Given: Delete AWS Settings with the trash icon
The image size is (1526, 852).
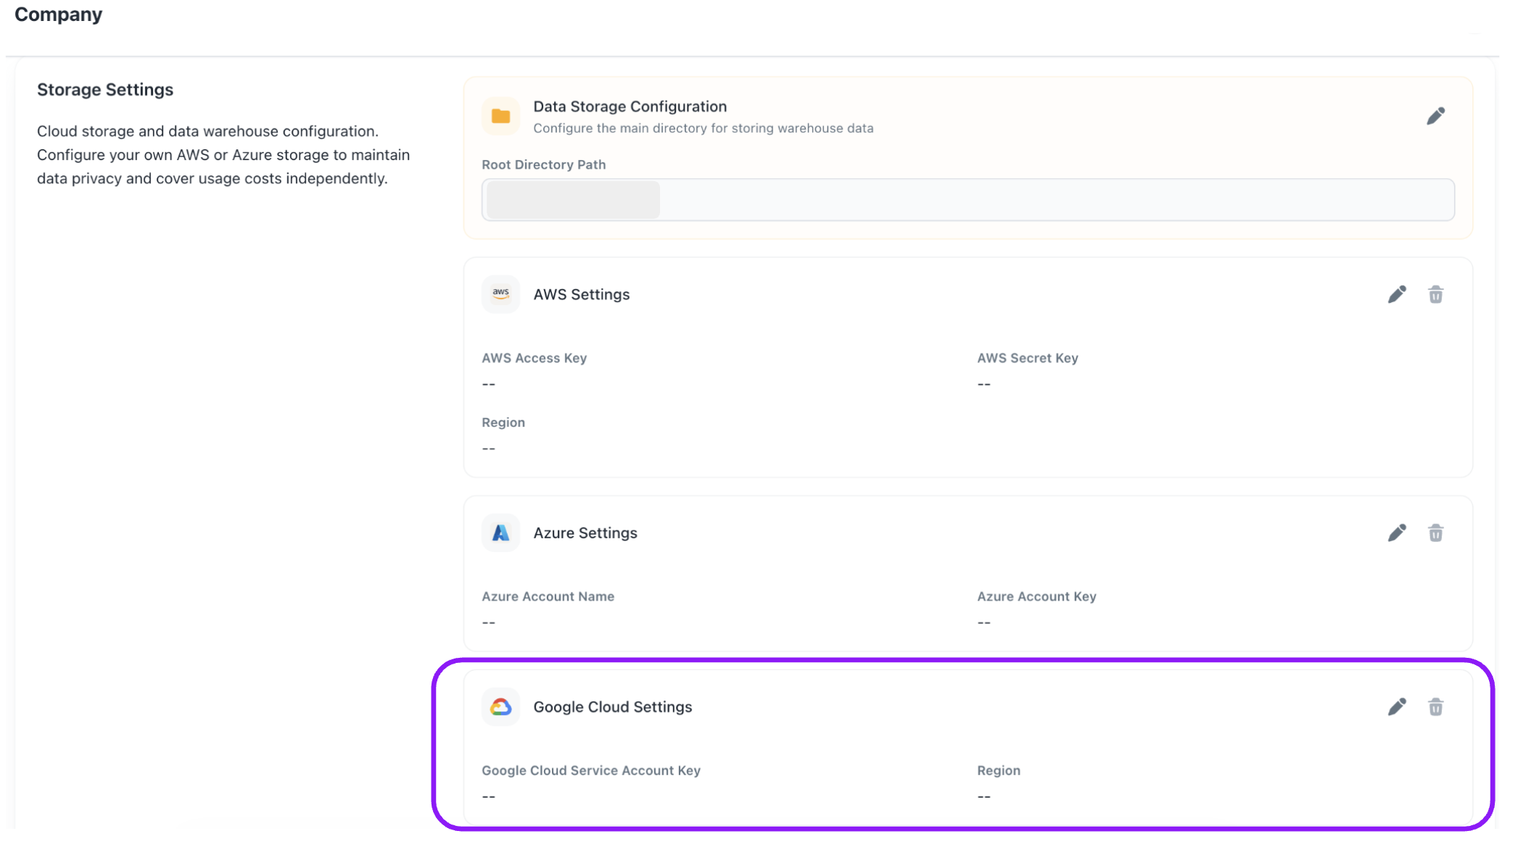Looking at the screenshot, I should tap(1435, 294).
